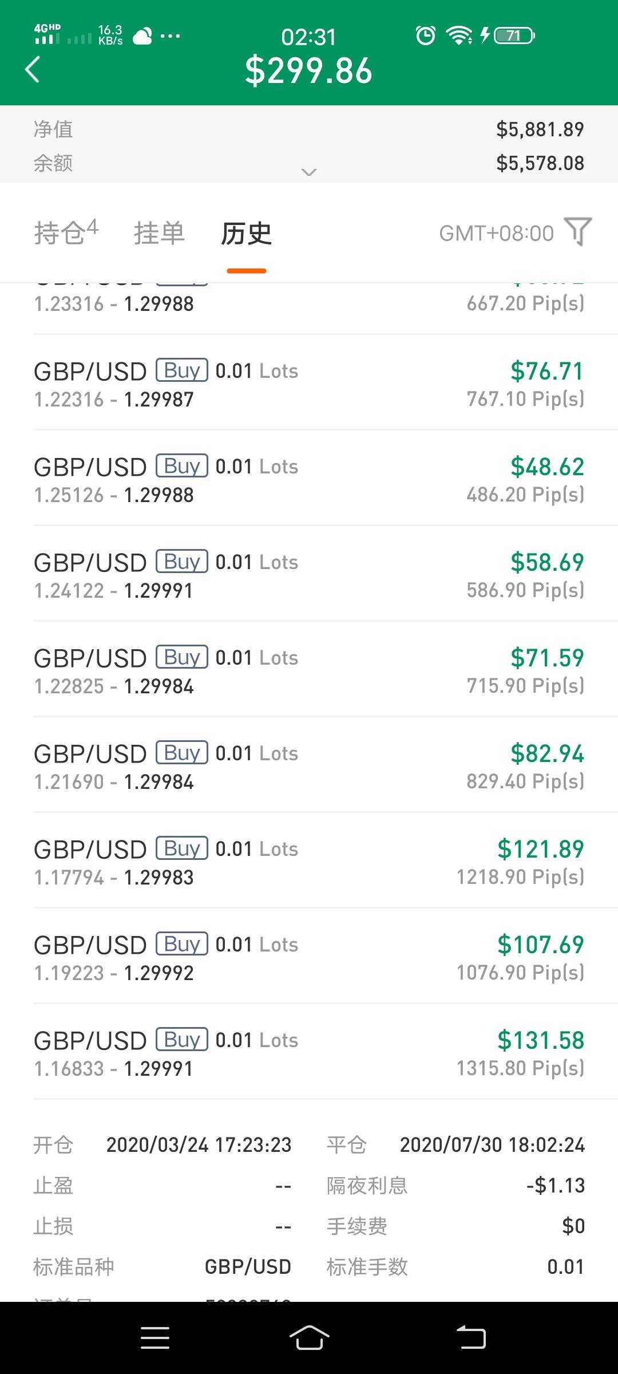Image resolution: width=618 pixels, height=1374 pixels.
Task: Switch to the 持仓 positions tab
Action: [66, 232]
